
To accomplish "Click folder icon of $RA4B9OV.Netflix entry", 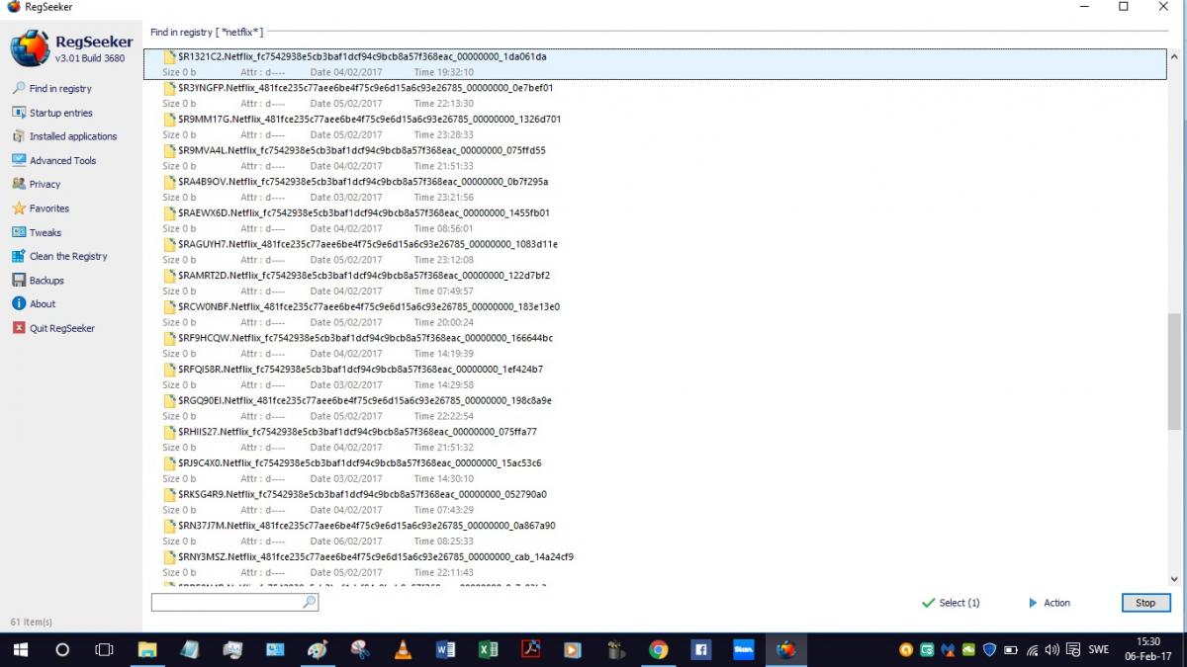I will tap(170, 182).
